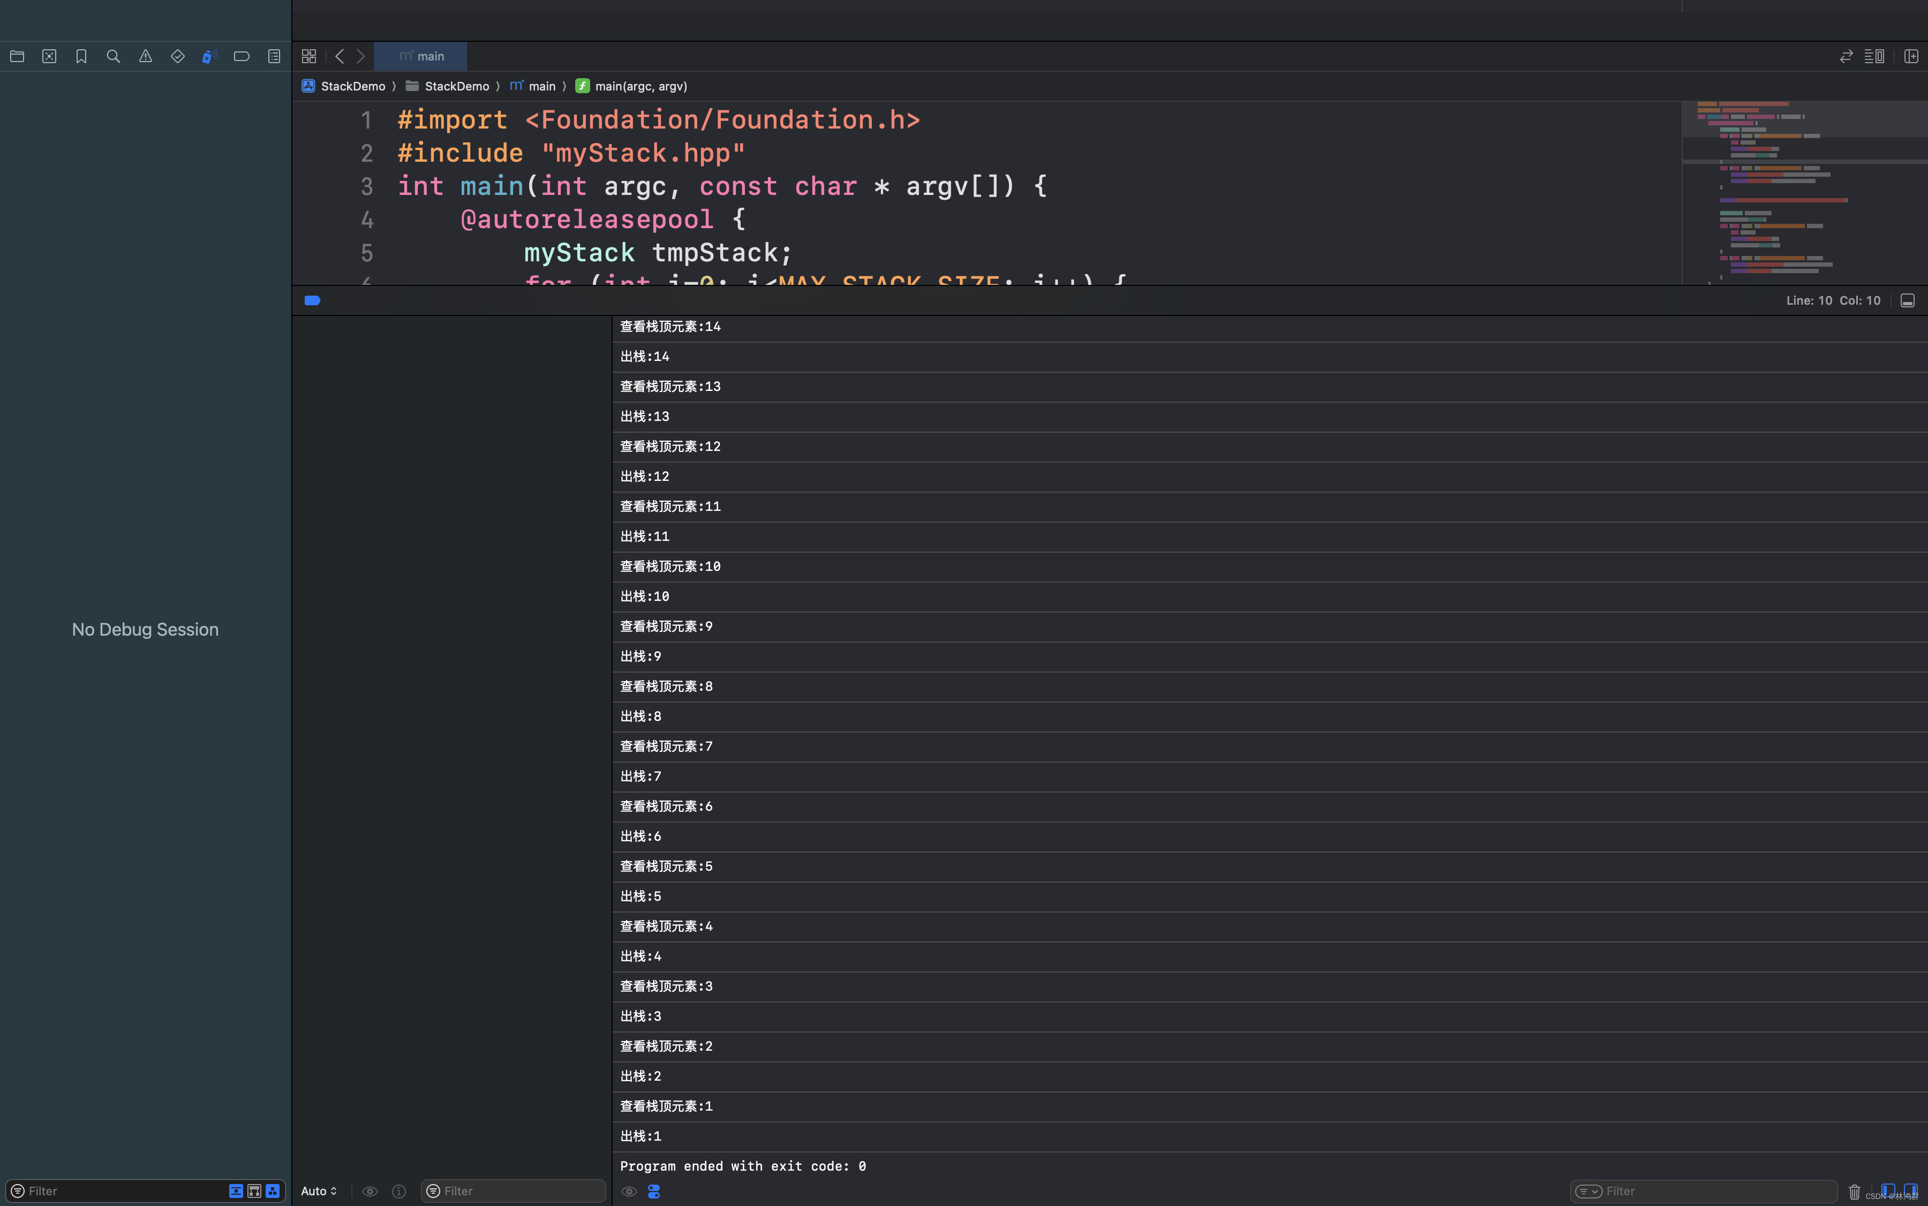
Task: Toggle the variables view pane button
Action: pos(1888,1190)
